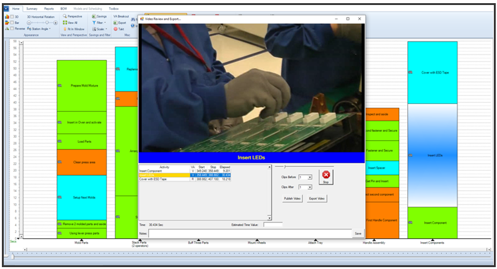This screenshot has width=497, height=269.
Task: Select the Inspect and aside orange block
Action: 382,114
